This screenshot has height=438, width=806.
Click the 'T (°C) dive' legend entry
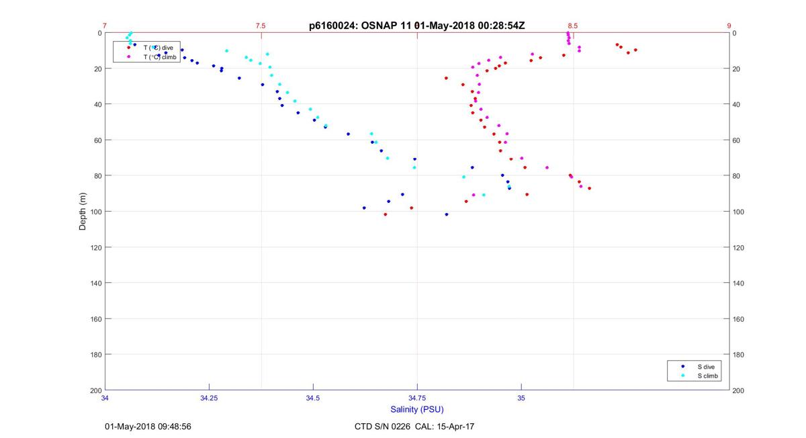coord(159,48)
